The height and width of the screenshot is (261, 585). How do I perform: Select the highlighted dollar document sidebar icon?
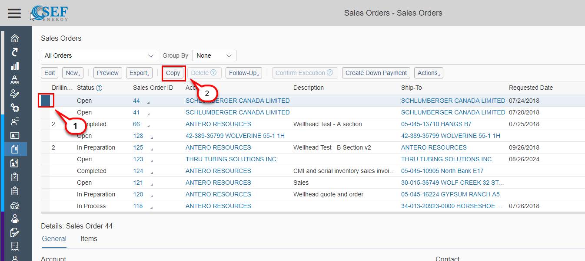tap(15, 149)
